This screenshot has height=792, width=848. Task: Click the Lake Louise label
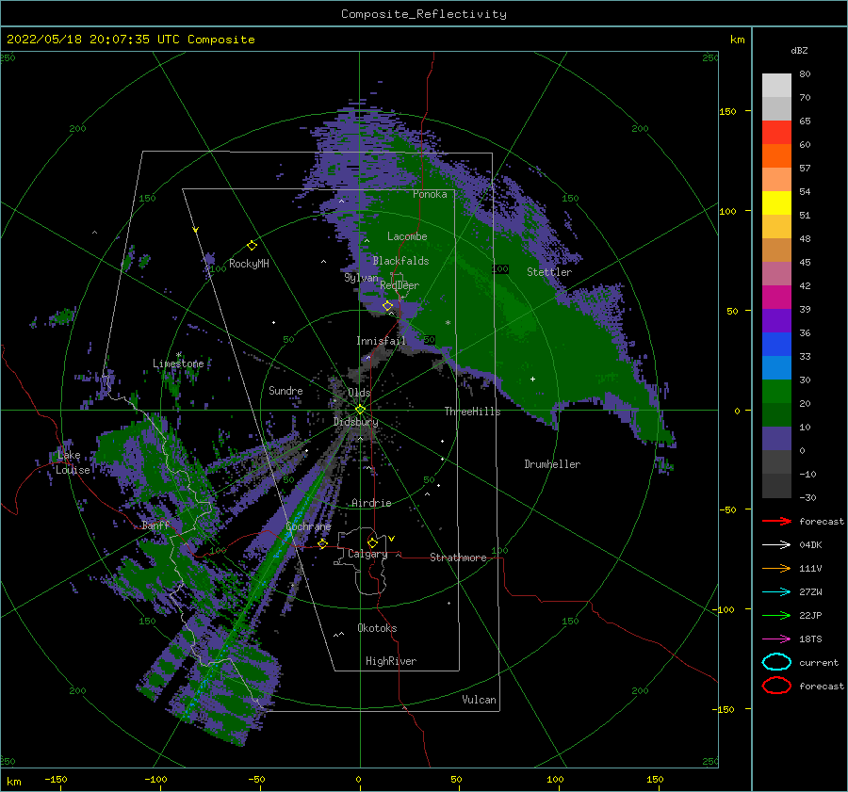point(73,462)
